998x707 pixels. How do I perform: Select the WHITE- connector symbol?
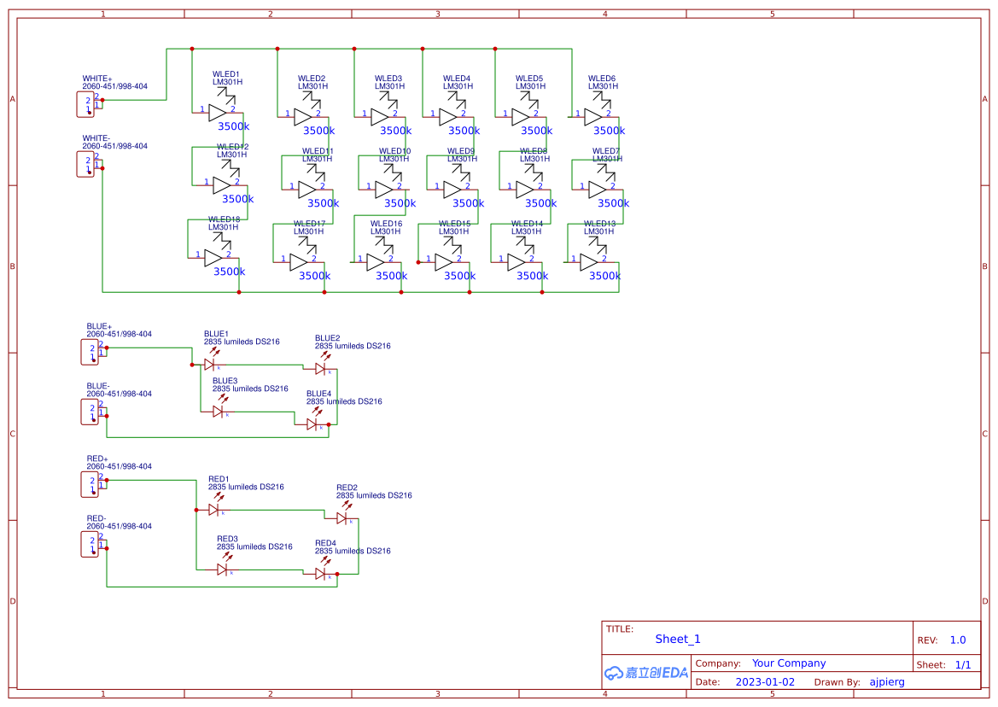(x=86, y=164)
